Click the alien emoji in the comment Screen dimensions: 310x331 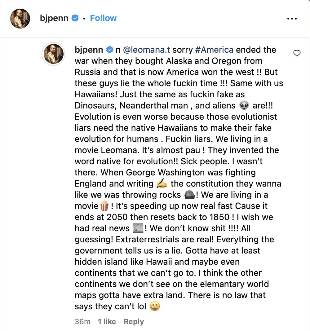244,105
